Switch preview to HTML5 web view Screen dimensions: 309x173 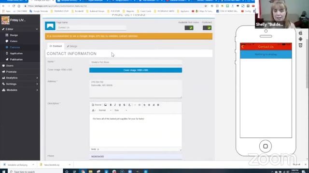[x=300, y=45]
